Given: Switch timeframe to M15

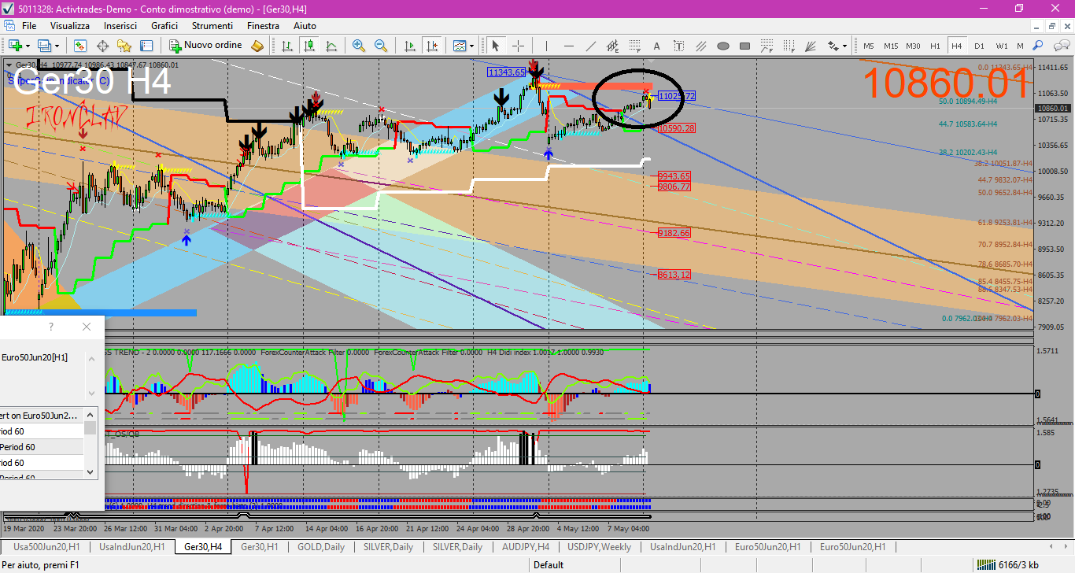Looking at the screenshot, I should click(x=891, y=46).
